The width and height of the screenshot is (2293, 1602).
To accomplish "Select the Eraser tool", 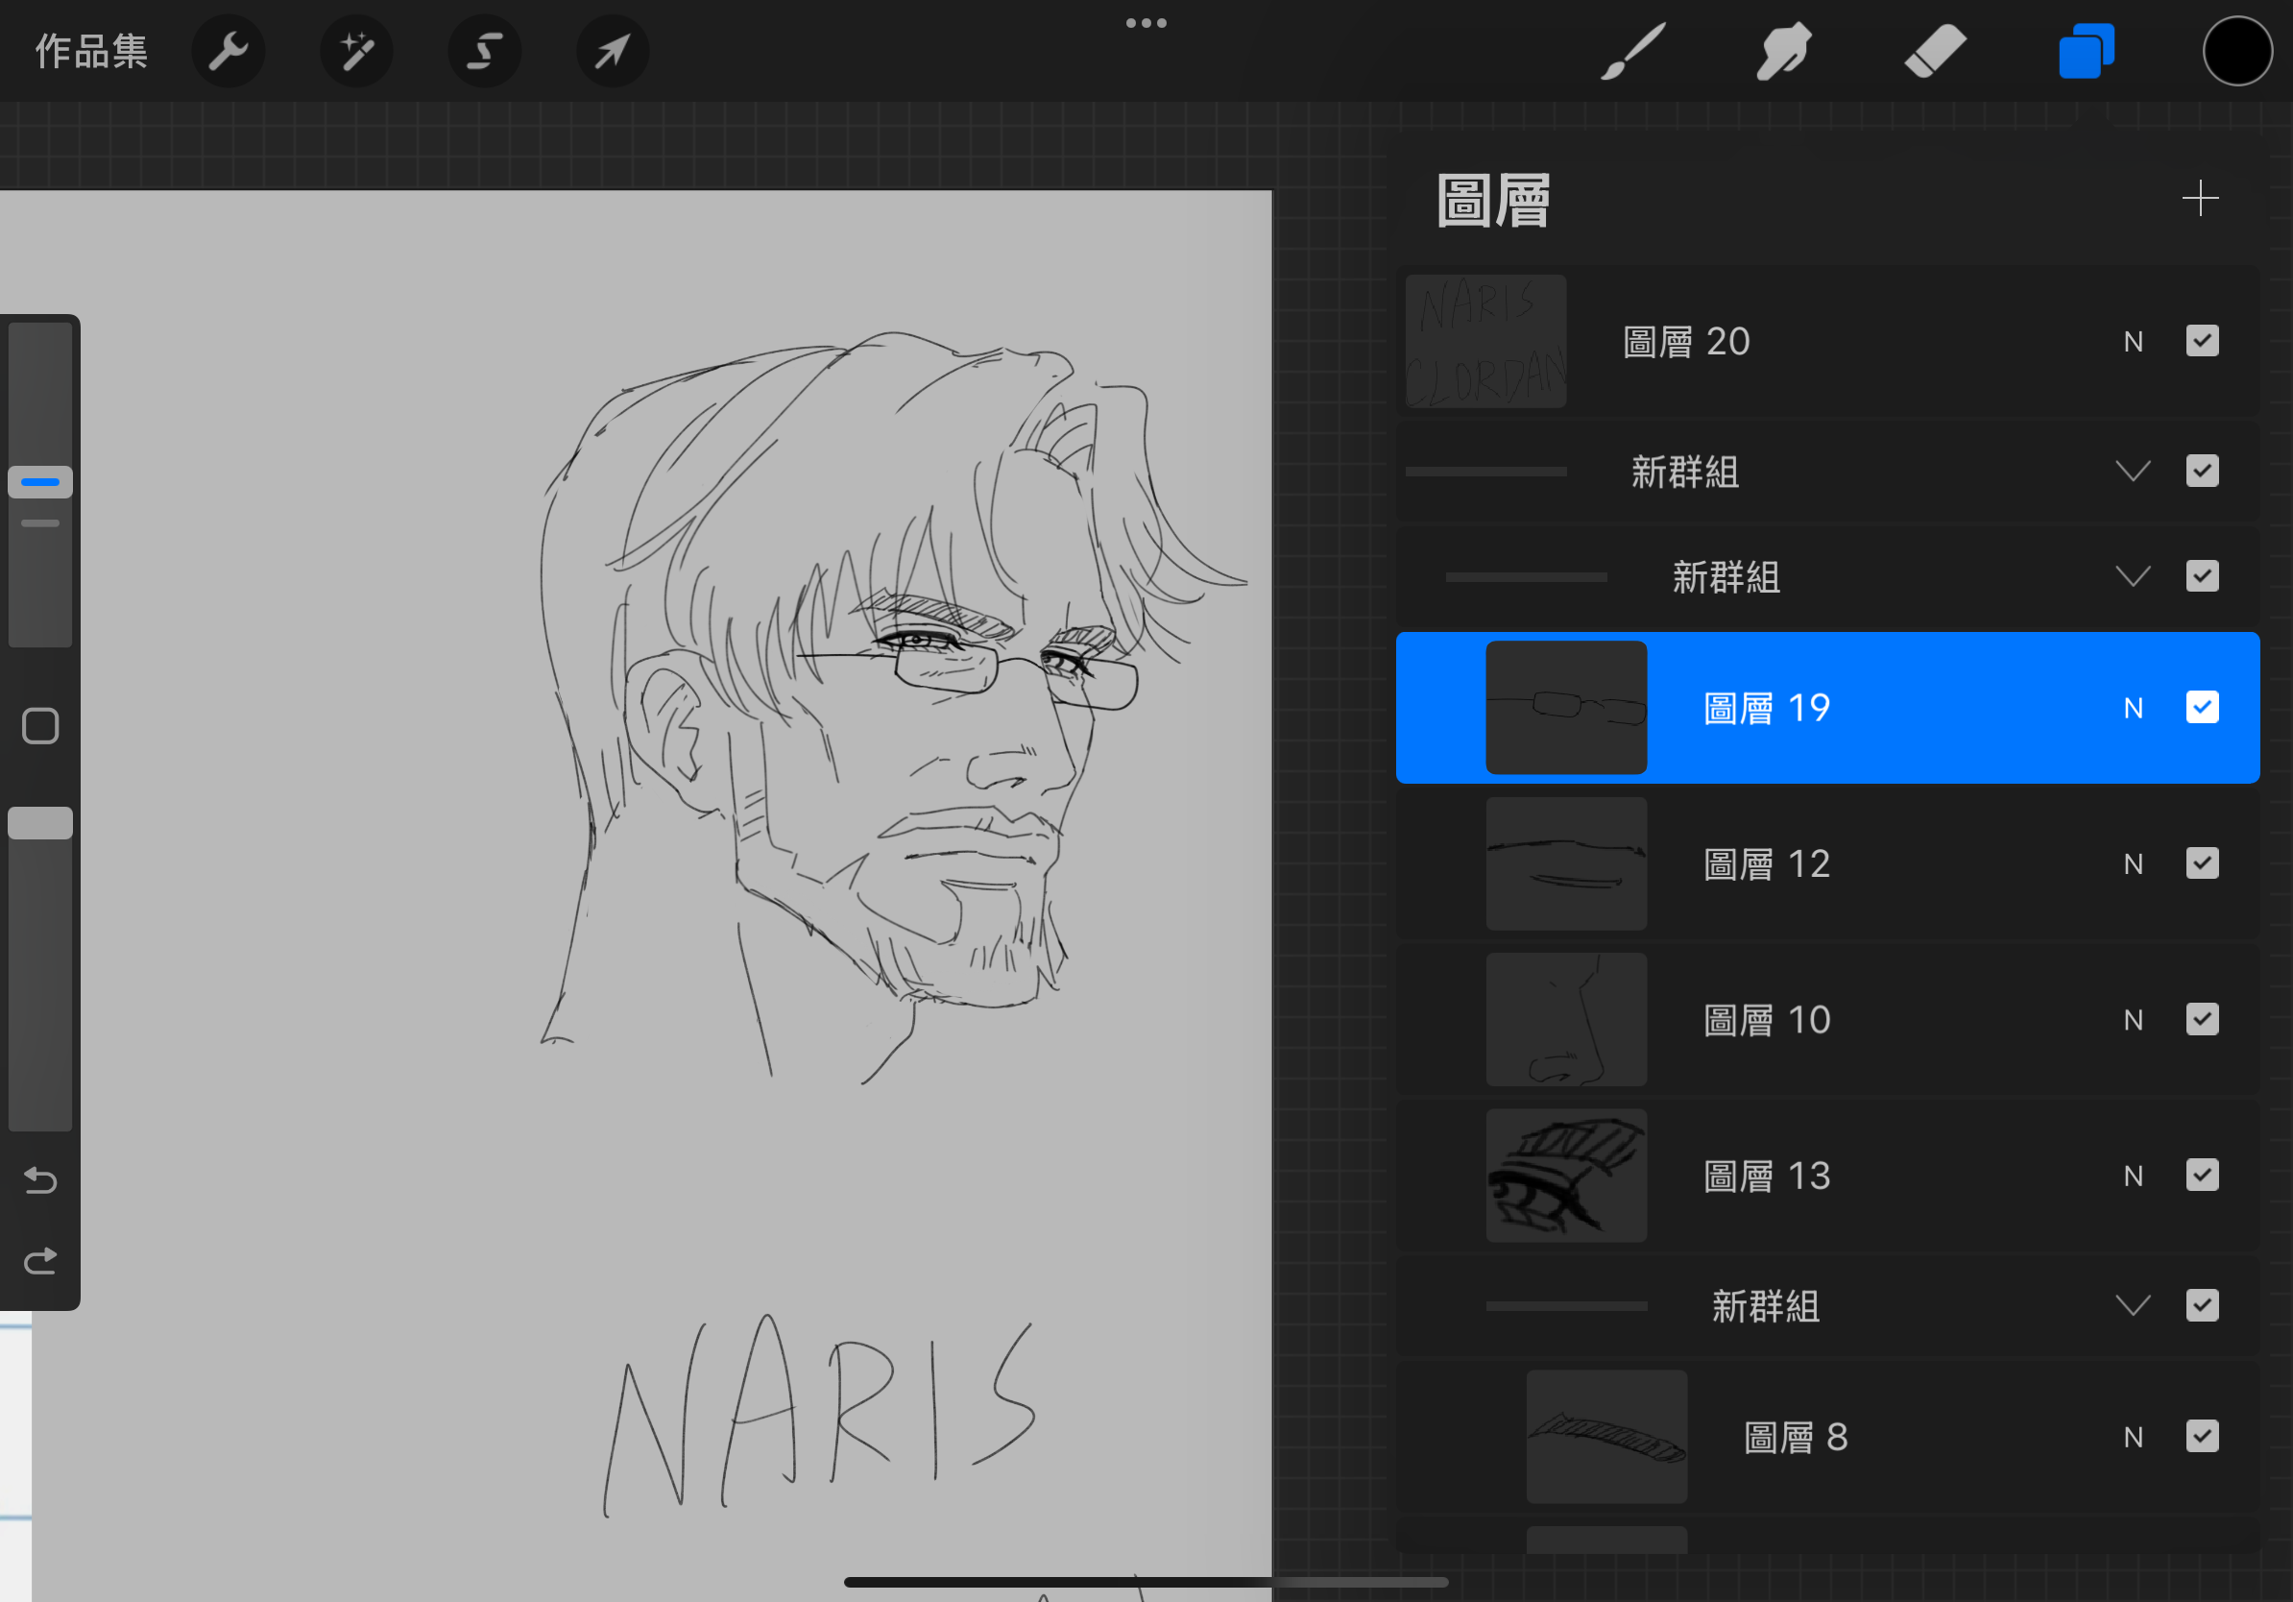I will point(1935,51).
